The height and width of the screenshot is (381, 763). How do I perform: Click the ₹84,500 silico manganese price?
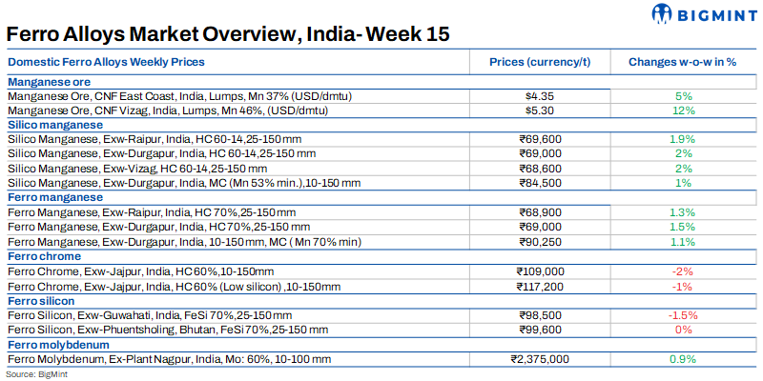(540, 183)
